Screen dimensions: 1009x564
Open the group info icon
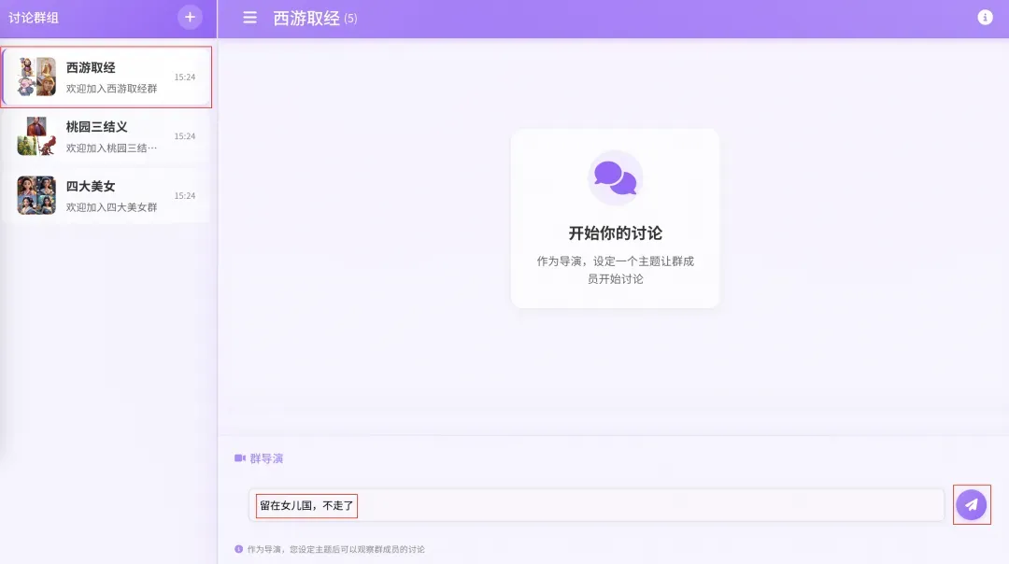coord(985,18)
